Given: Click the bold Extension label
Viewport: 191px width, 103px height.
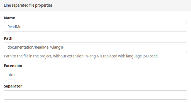Looking at the screenshot, I should [x=13, y=66].
